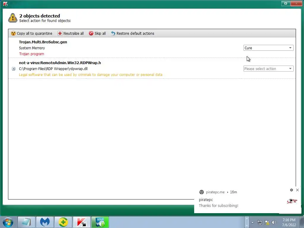The image size is (304, 228).
Task: Click the Copy all to quarantine label
Action: [x=34, y=33]
